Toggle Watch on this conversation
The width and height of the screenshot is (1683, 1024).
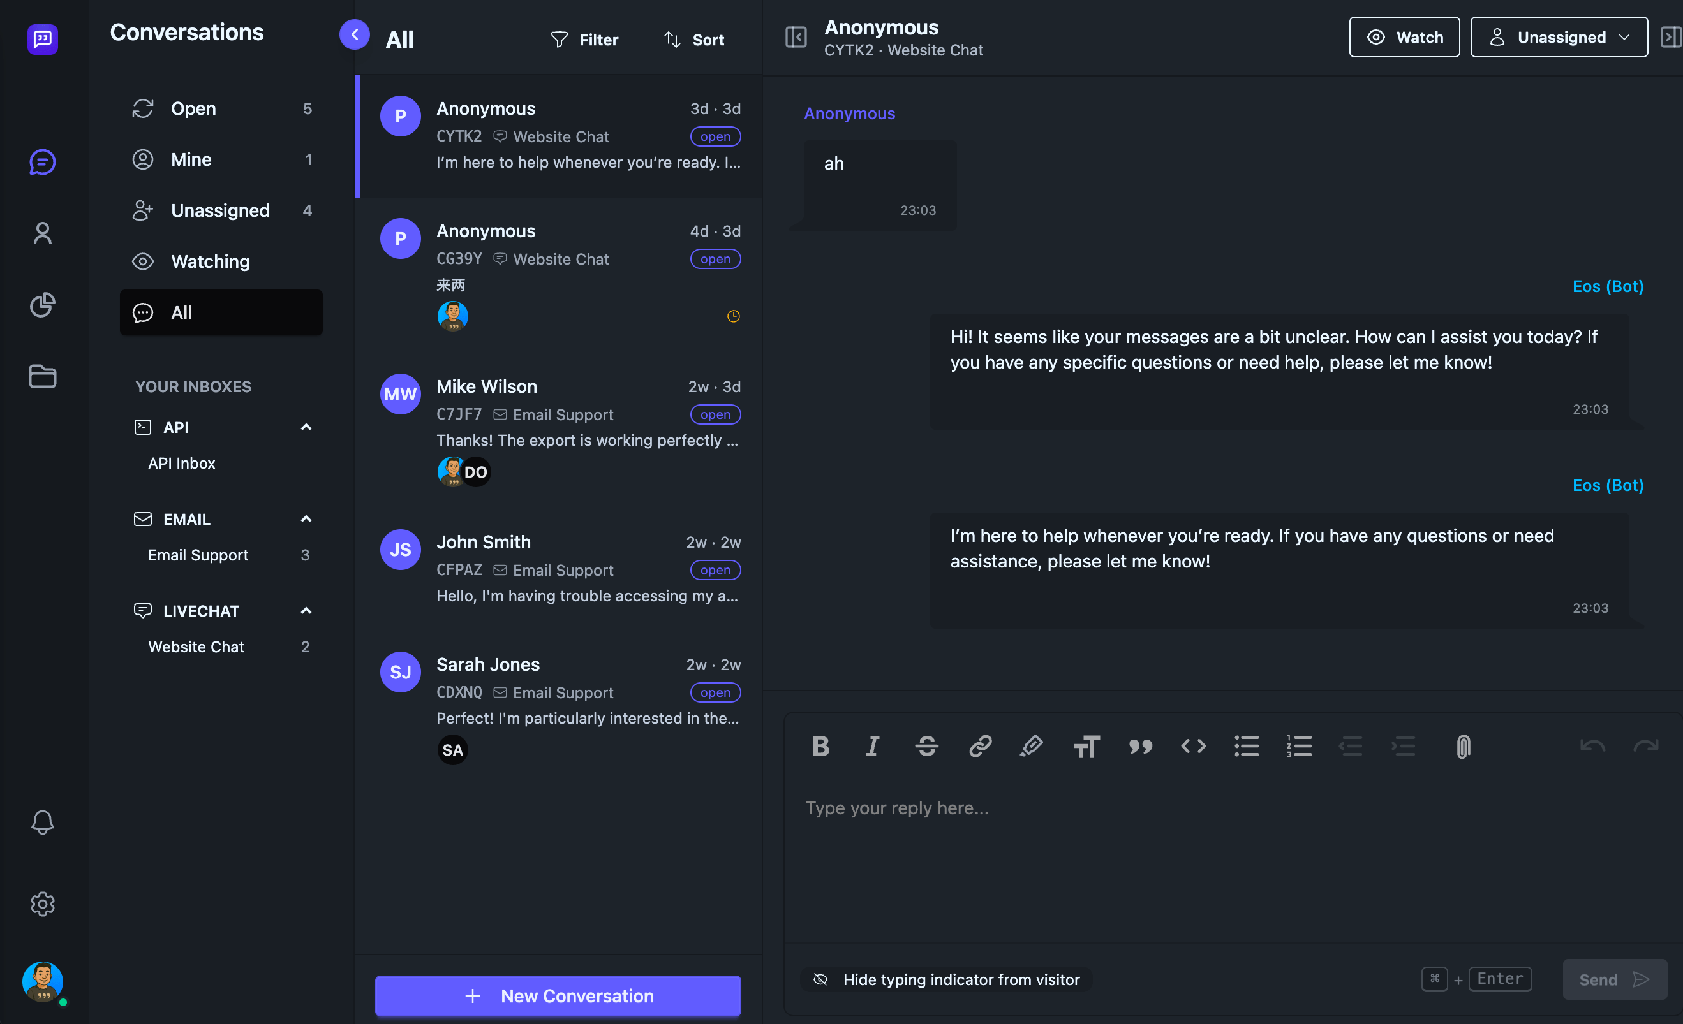1404,37
